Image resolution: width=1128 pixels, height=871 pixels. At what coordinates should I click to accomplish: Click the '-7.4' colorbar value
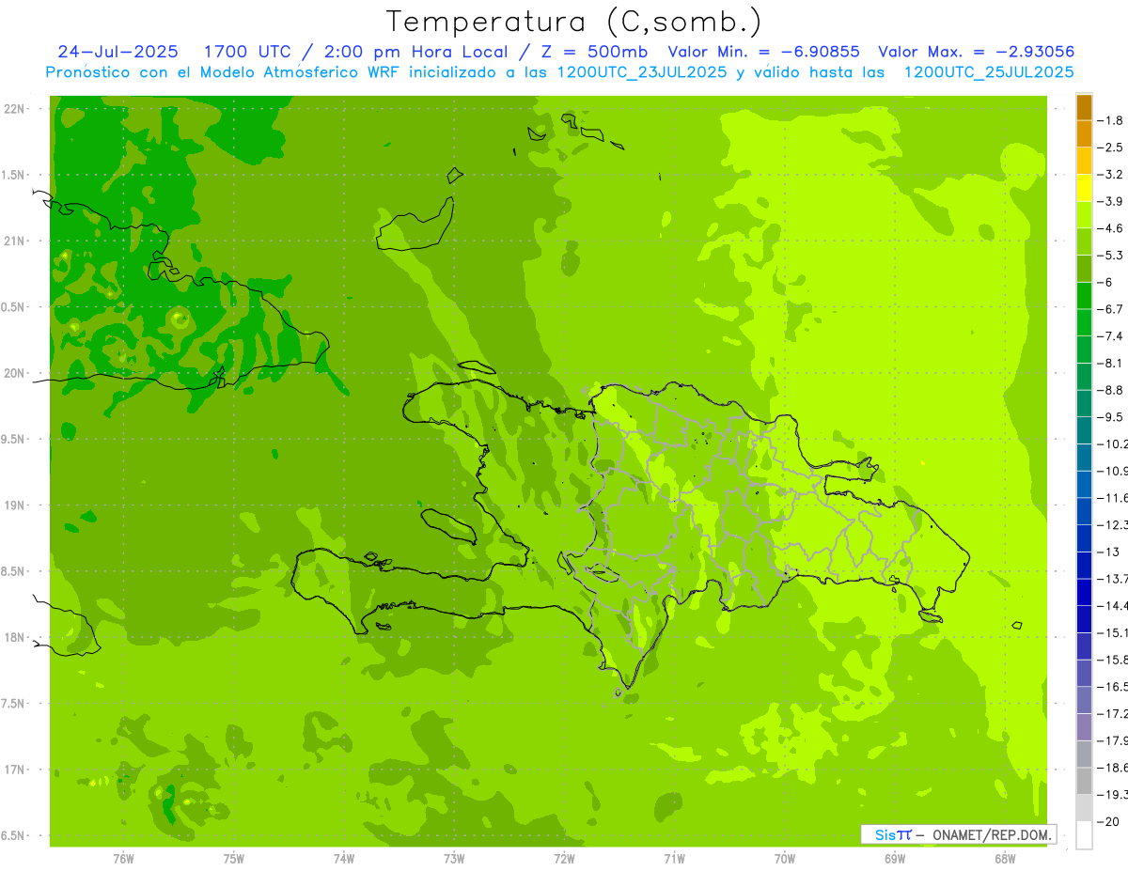(x=1111, y=335)
